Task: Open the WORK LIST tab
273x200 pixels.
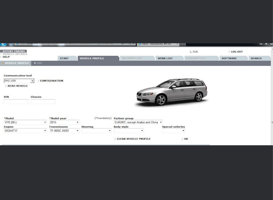Action: click(170, 58)
